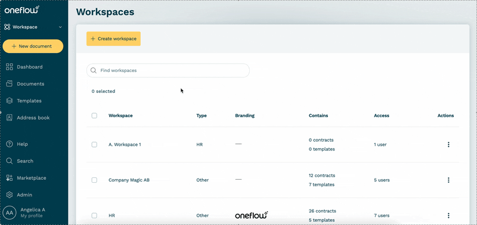
Task: Open the Company Magic AB row name
Action: point(129,180)
